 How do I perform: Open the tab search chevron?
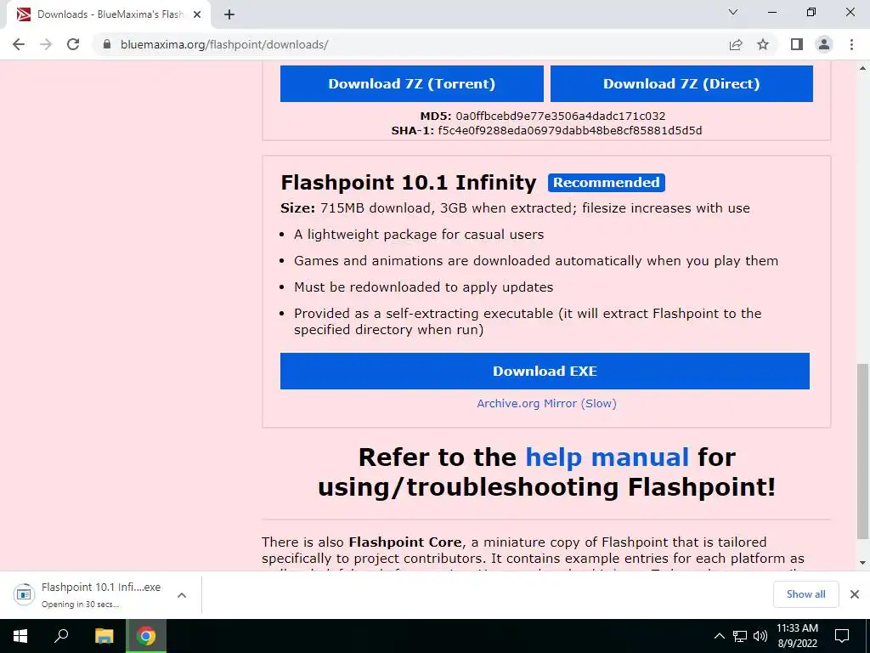click(x=733, y=12)
